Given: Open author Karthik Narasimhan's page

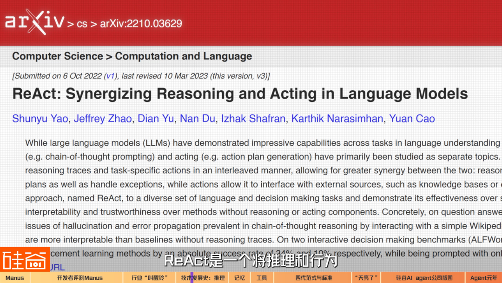Looking at the screenshot, I should coord(337,119).
